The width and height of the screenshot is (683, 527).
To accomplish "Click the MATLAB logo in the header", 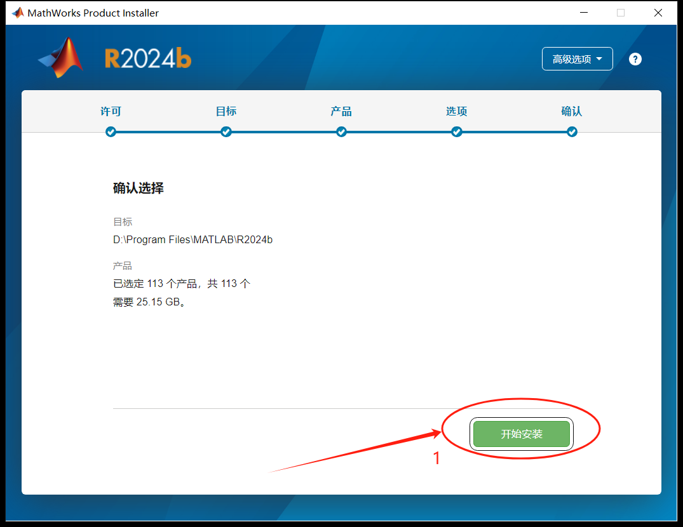I will 60,57.
